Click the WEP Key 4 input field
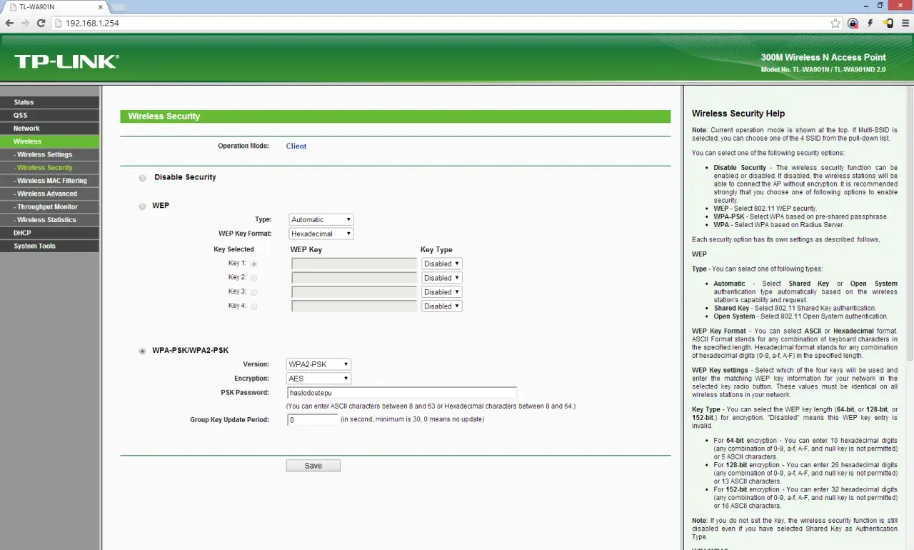Image resolution: width=914 pixels, height=550 pixels. coord(354,306)
